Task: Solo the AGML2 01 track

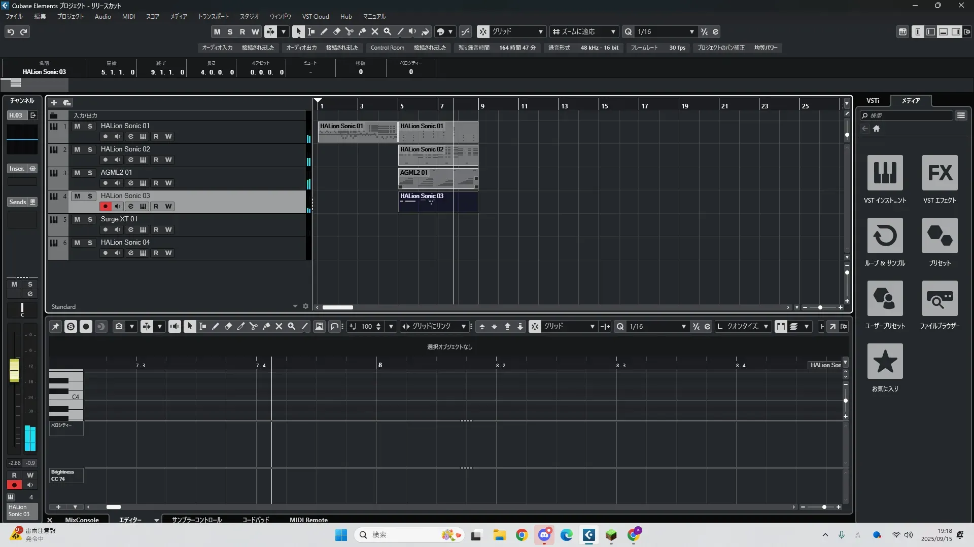Action: tap(90, 173)
